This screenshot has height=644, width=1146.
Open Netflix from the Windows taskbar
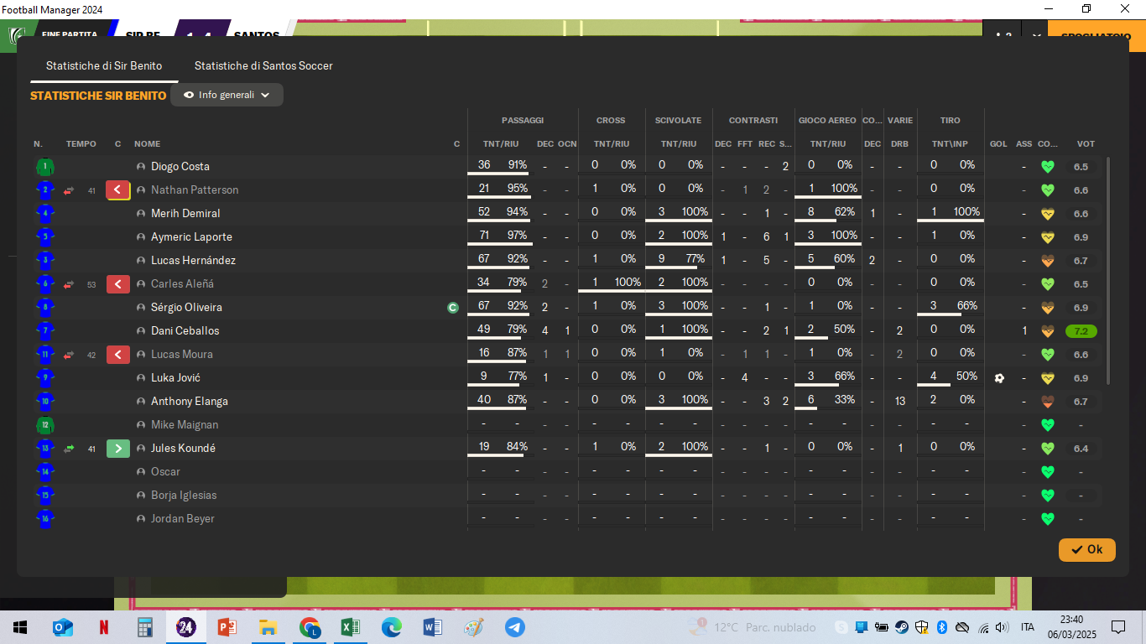[x=104, y=626]
